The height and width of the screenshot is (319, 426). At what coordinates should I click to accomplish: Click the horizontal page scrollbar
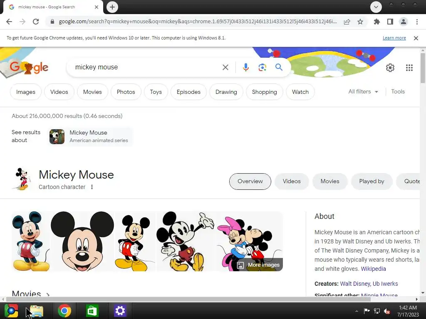(188, 299)
